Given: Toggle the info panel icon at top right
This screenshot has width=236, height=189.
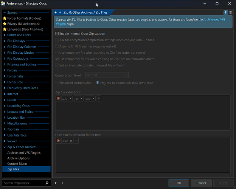Looking at the screenshot, I should point(226,12).
